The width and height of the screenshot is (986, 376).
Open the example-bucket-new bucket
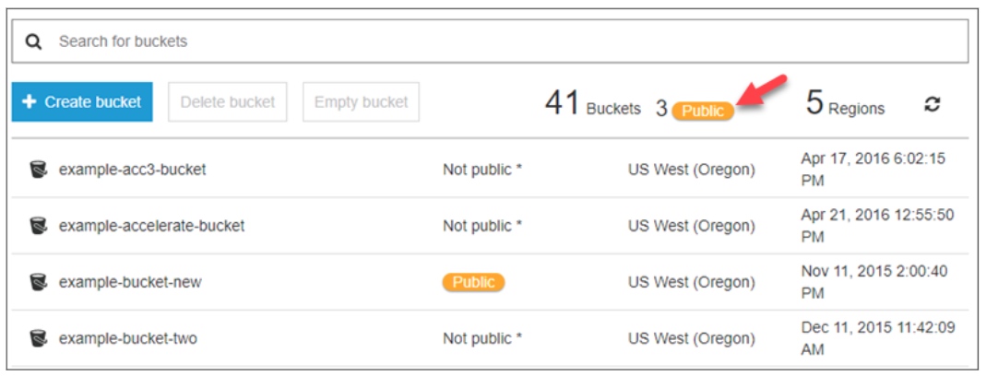130,282
